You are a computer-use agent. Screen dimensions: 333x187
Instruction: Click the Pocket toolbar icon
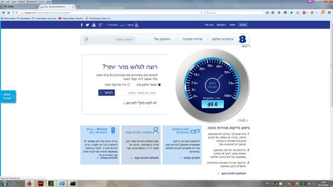tap(285, 12)
